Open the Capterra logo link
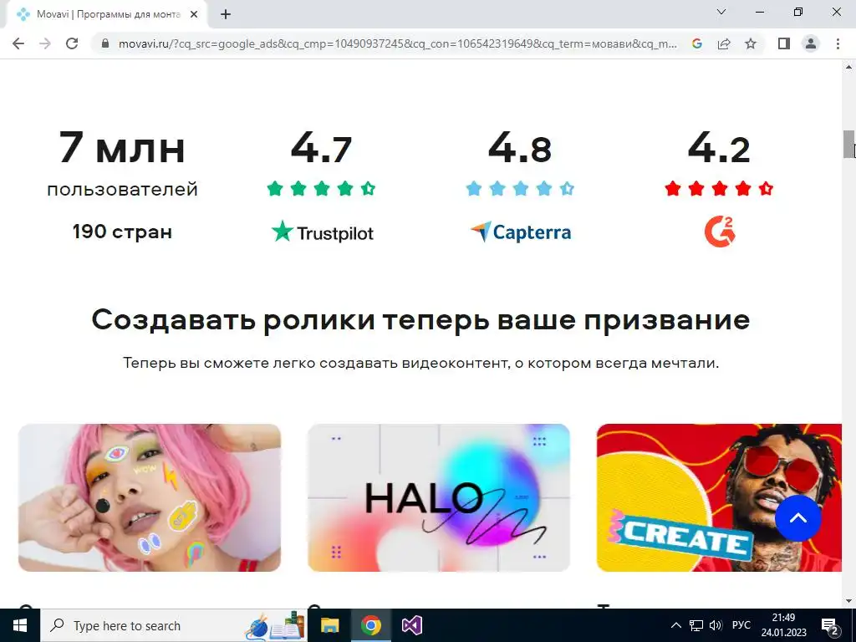This screenshot has width=856, height=642. tap(521, 232)
